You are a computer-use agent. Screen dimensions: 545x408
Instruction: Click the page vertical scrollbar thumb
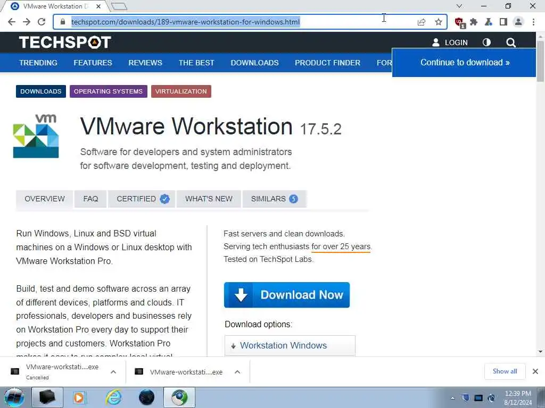pyautogui.click(x=541, y=61)
